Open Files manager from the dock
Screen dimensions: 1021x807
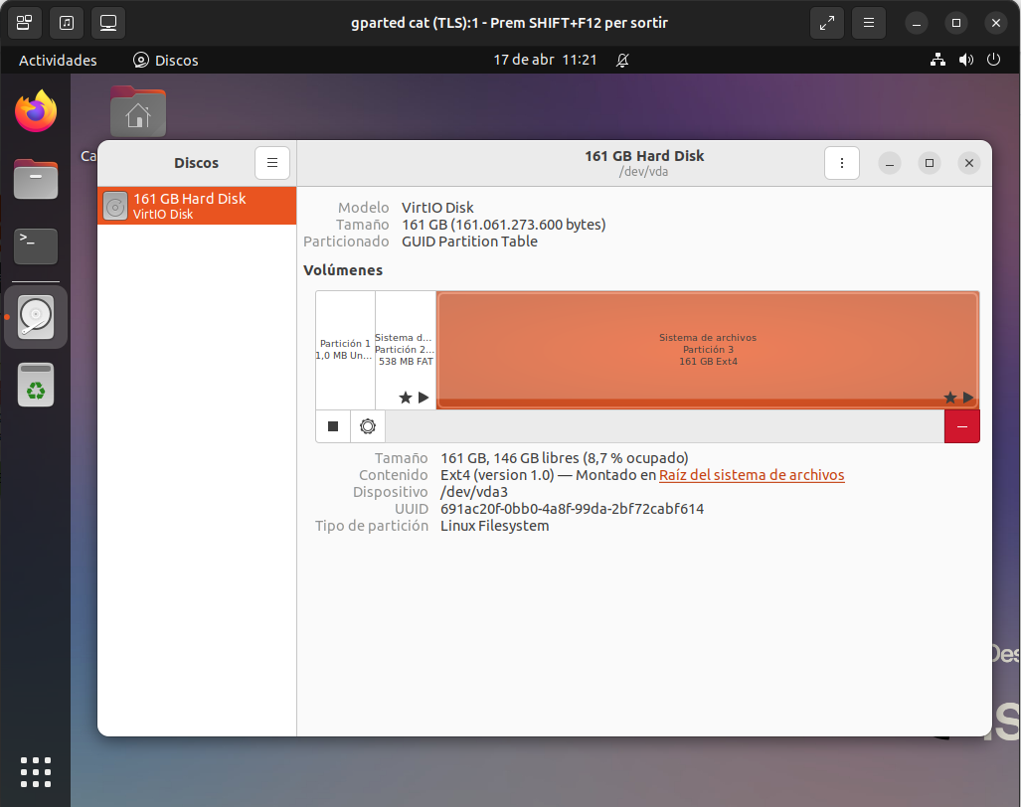click(36, 179)
